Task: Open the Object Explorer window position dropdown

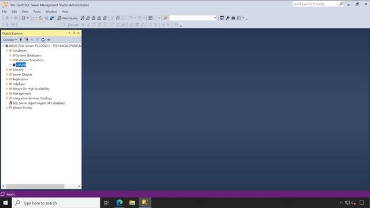Action: click(x=69, y=34)
